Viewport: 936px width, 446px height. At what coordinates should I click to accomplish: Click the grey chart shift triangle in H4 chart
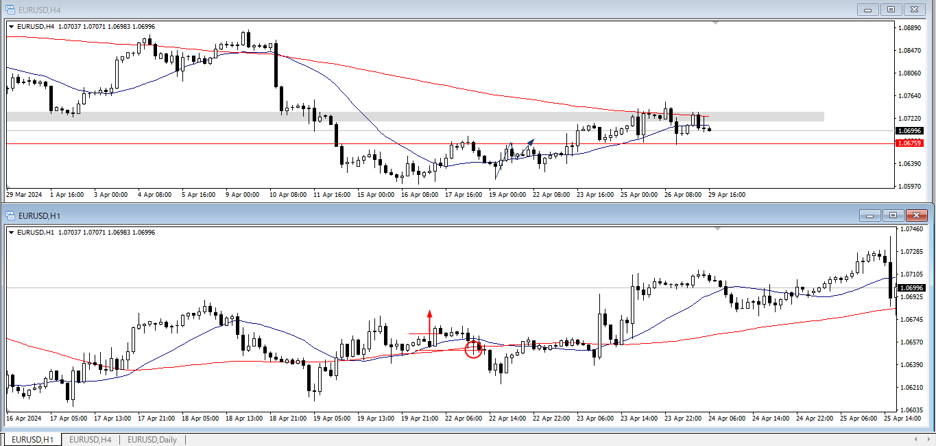tap(716, 23)
